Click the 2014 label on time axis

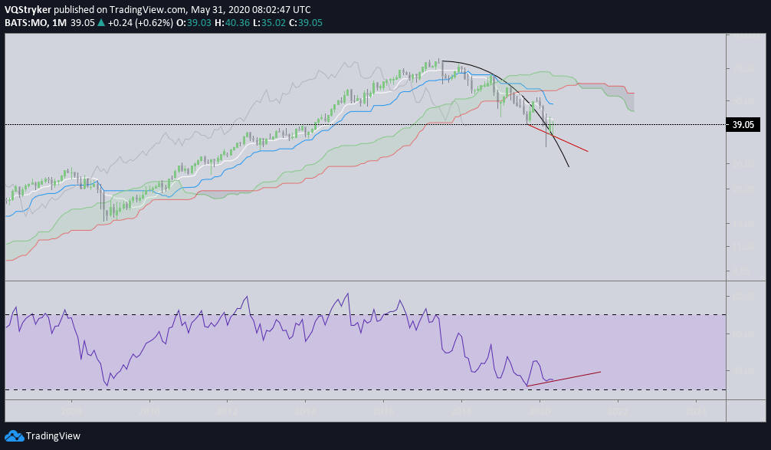coord(305,411)
